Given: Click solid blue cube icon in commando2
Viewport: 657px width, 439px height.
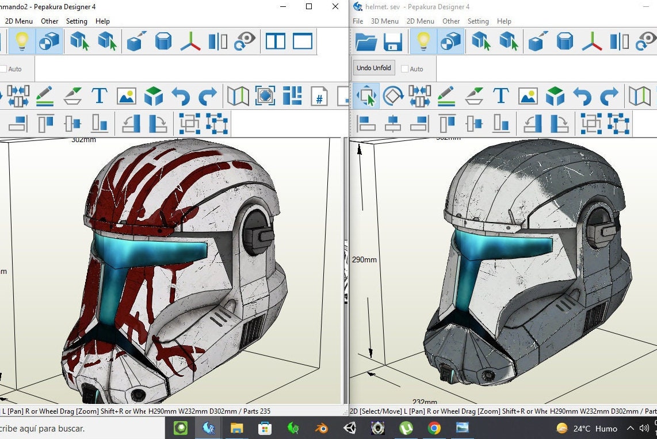Looking at the screenshot, I should (163, 41).
